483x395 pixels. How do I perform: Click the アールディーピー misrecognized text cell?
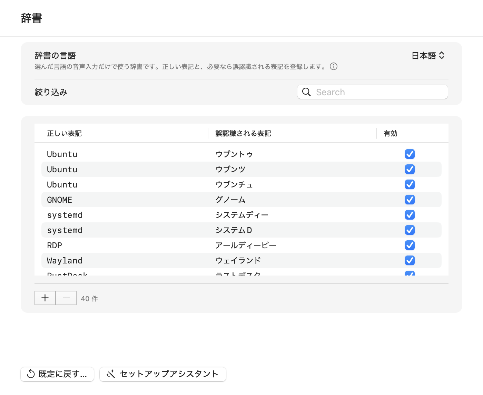[x=246, y=245]
